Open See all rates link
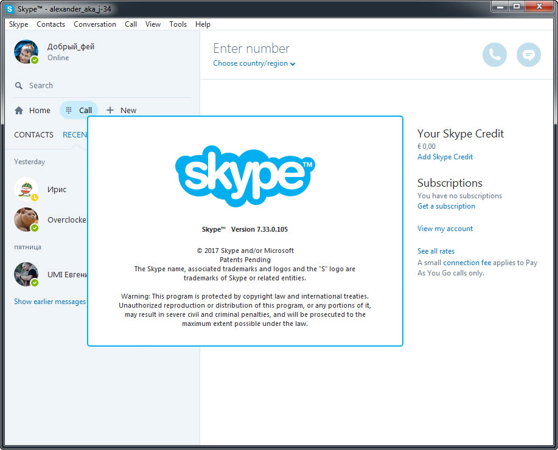This screenshot has width=558, height=450. pyautogui.click(x=436, y=251)
